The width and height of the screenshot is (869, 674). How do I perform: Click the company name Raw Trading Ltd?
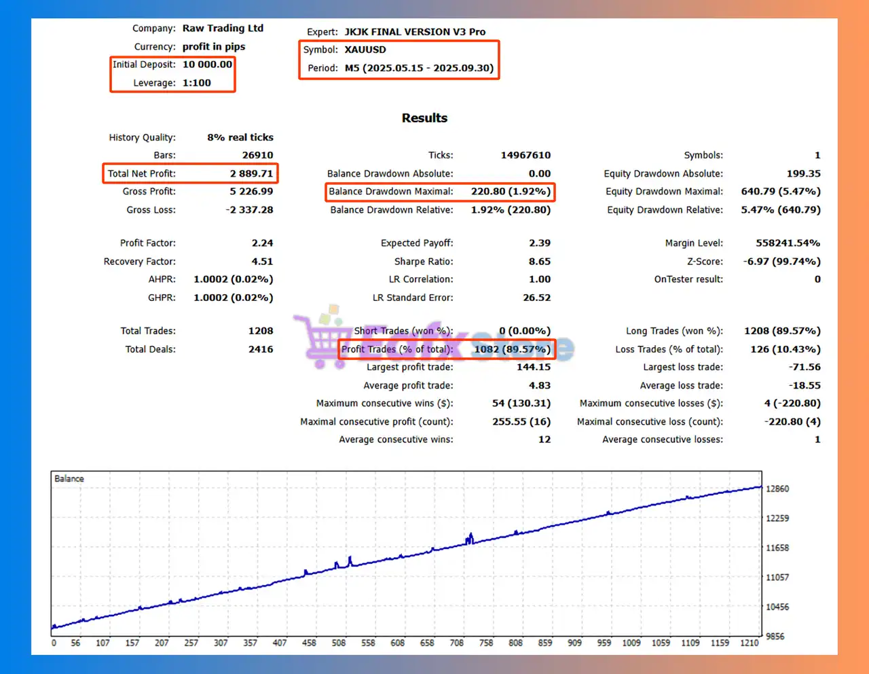click(223, 29)
